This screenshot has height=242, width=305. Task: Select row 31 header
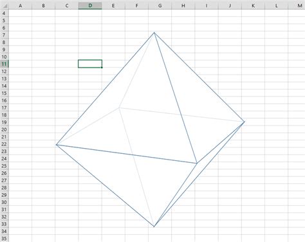coord(5,209)
